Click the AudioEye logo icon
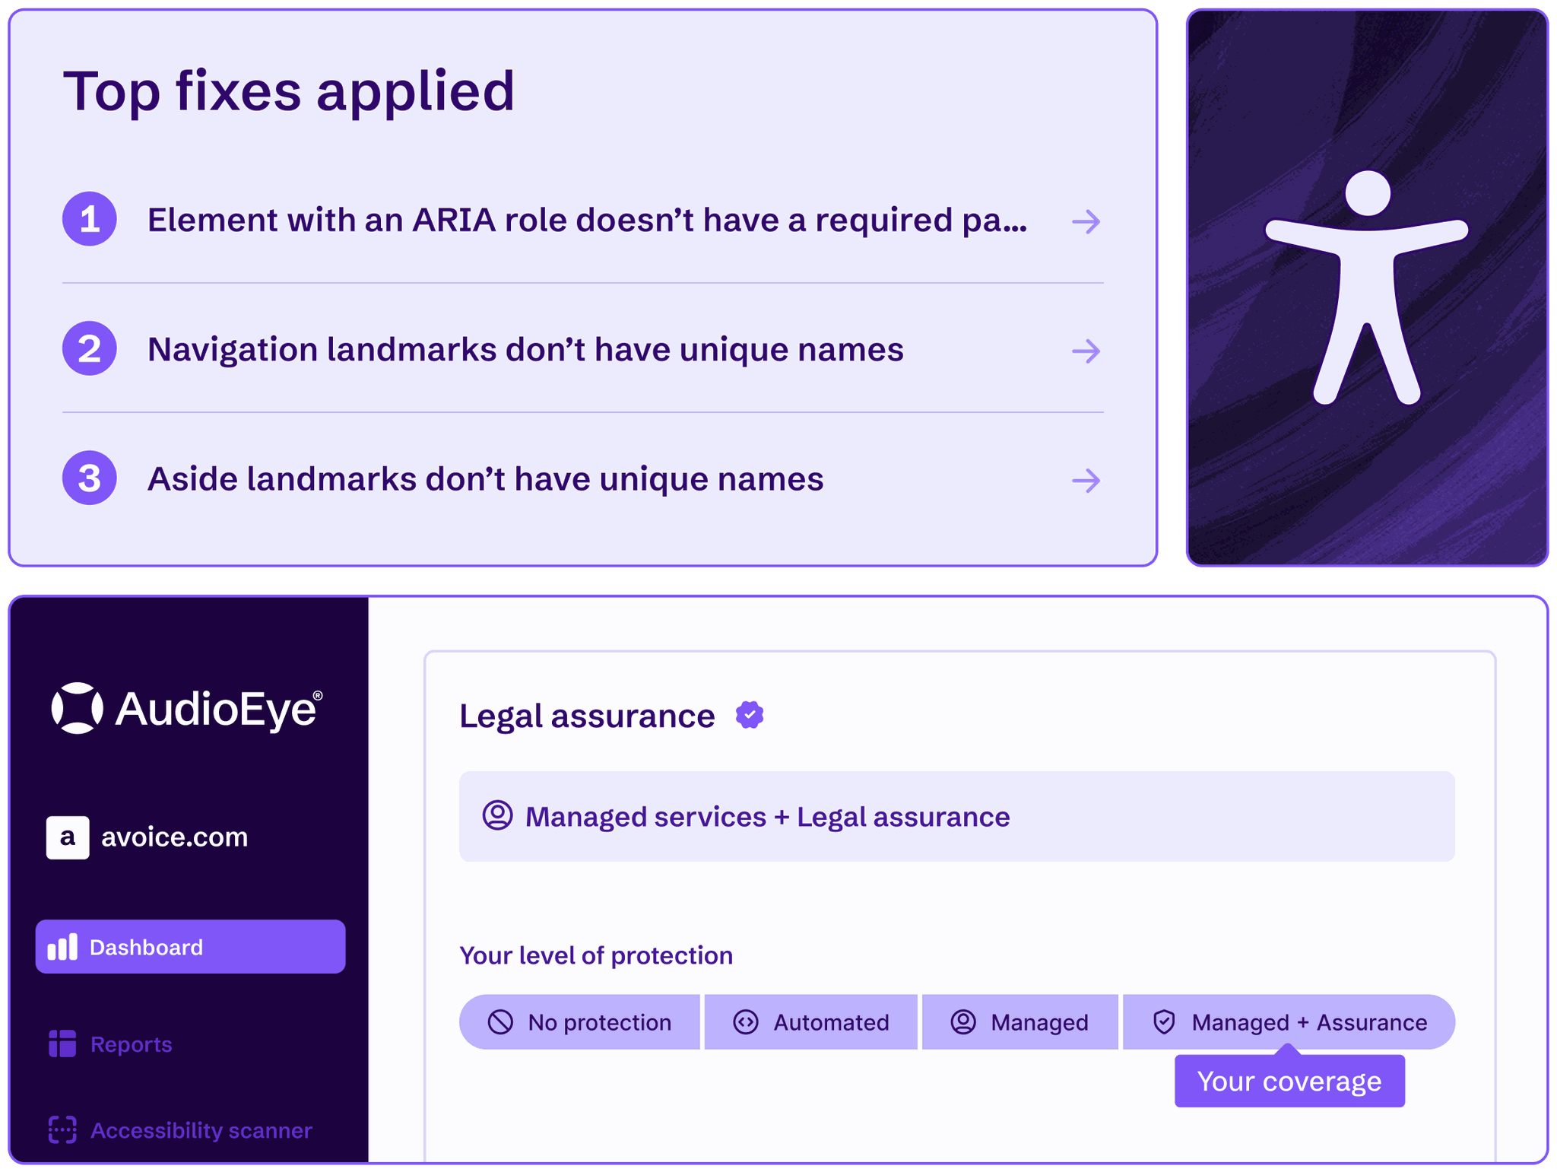The image size is (1557, 1169). pyautogui.click(x=78, y=709)
